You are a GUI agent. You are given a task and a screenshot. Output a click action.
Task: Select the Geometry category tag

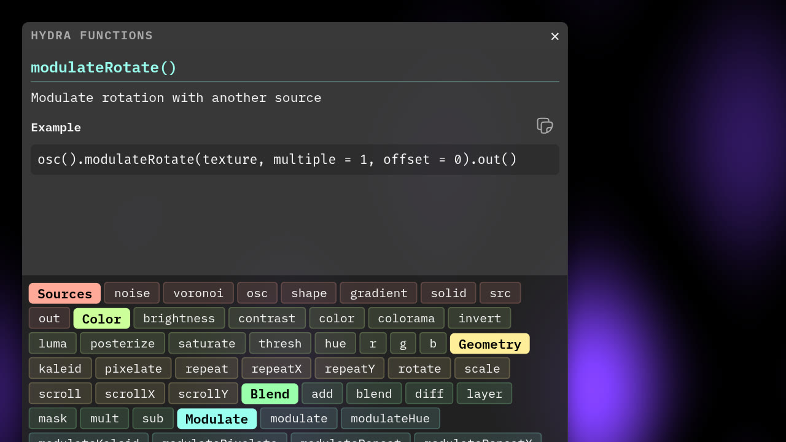(x=489, y=344)
